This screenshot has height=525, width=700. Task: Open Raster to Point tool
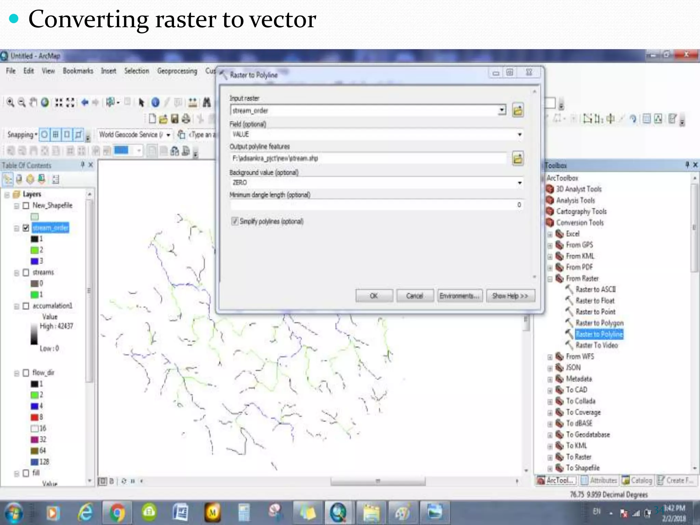point(595,312)
